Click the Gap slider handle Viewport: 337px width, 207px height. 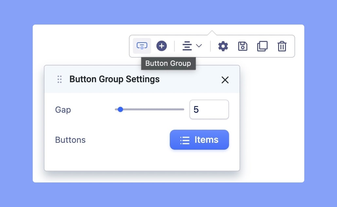click(x=120, y=109)
